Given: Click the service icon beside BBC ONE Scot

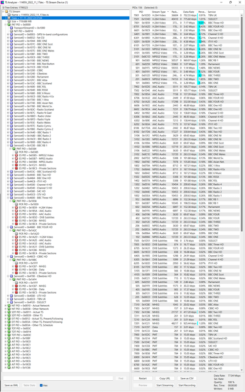Looking at the screenshot, I should pyautogui.click(x=11, y=44).
